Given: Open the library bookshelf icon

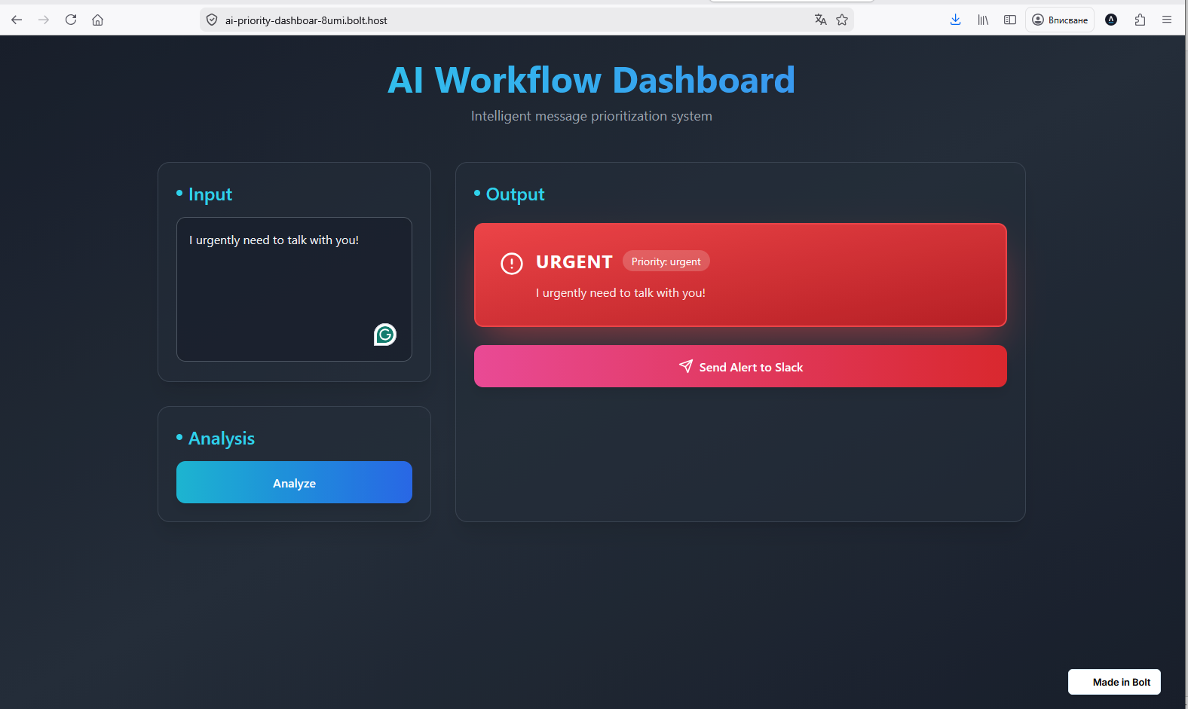Looking at the screenshot, I should coord(983,20).
